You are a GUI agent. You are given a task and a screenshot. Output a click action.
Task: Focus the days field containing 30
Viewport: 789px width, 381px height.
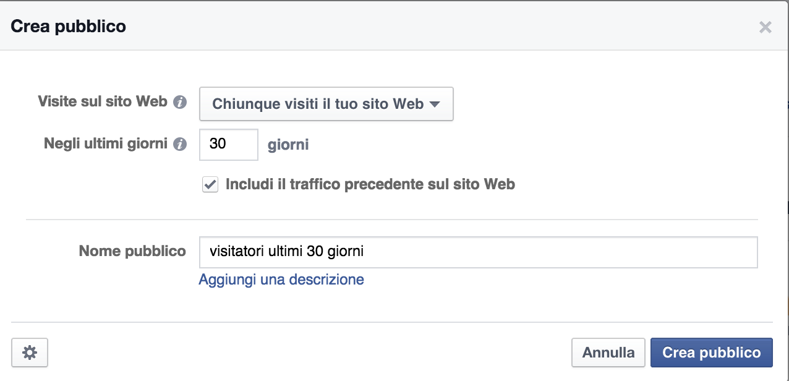(x=228, y=145)
